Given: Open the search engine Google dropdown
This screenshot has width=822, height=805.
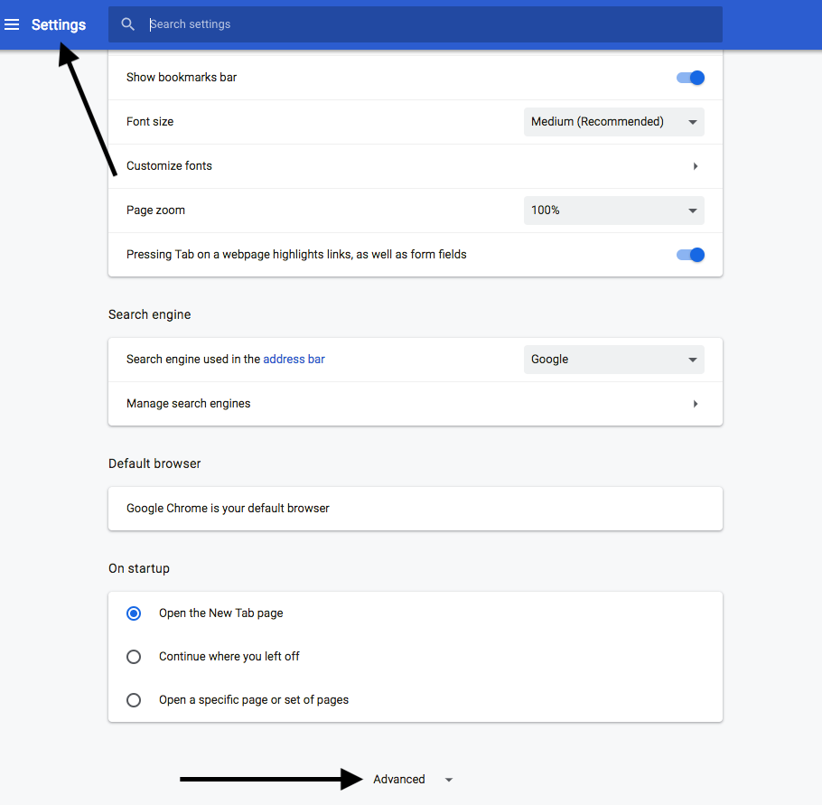Looking at the screenshot, I should click(613, 360).
